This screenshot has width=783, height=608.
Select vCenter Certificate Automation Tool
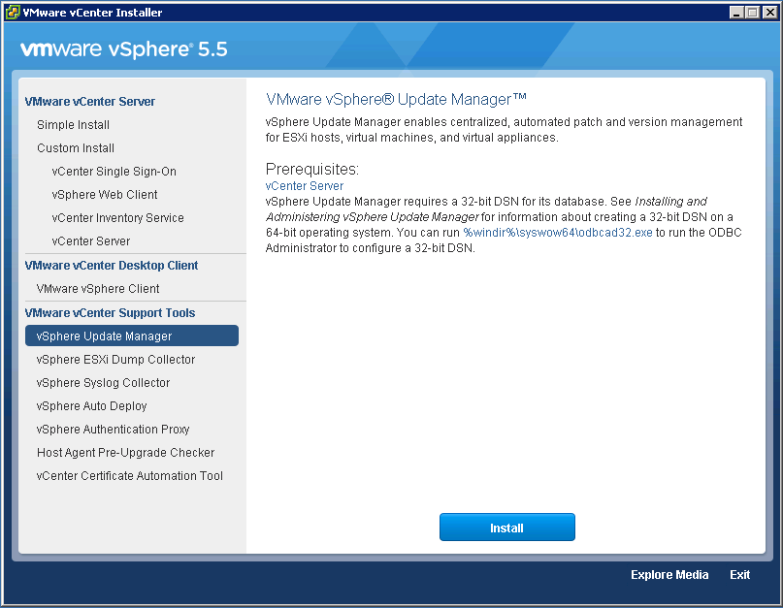(129, 476)
